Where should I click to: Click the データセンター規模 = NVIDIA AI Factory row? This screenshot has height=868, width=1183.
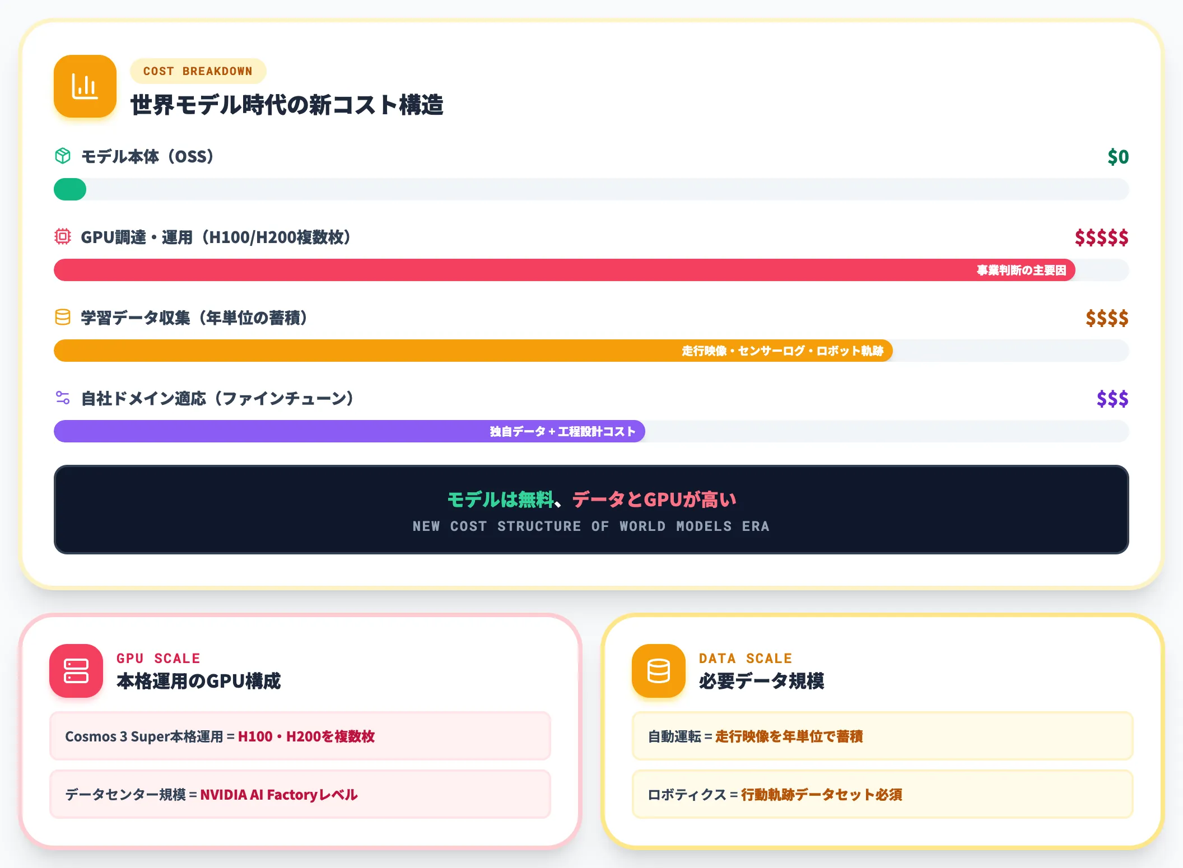pyautogui.click(x=300, y=794)
